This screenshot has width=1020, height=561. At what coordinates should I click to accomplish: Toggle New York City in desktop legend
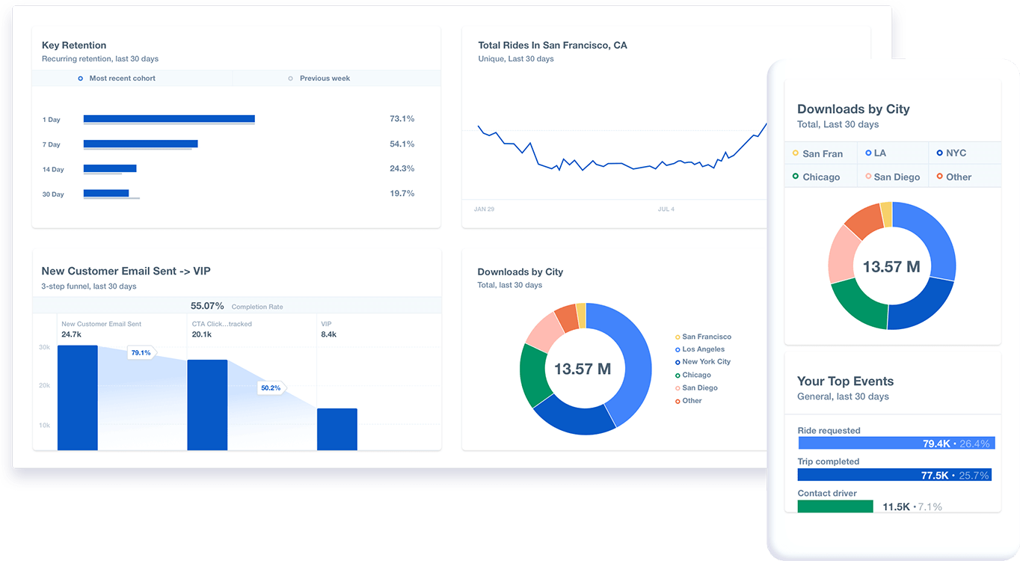coord(703,362)
